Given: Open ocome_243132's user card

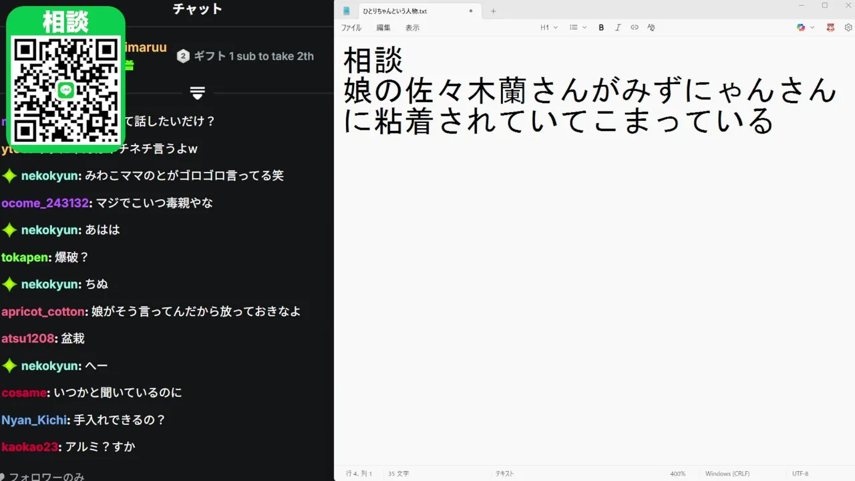Looking at the screenshot, I should 45,203.
